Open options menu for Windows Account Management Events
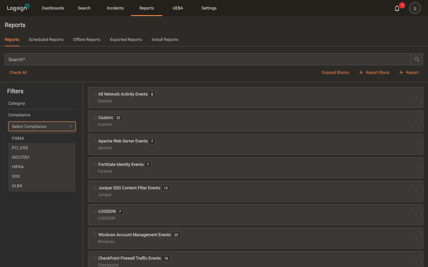 (x=416, y=238)
